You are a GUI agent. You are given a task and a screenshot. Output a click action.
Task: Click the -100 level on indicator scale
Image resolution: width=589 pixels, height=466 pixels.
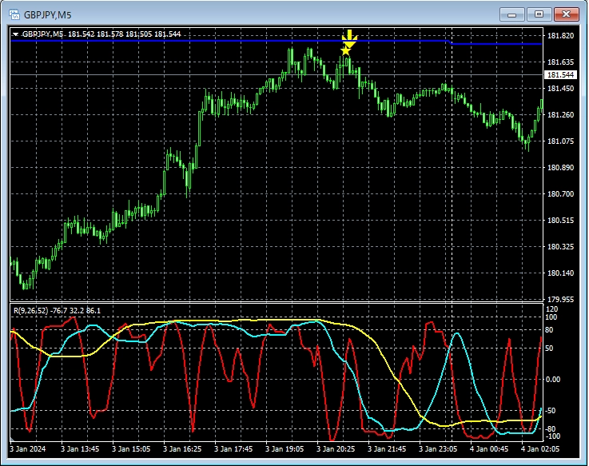click(x=553, y=436)
